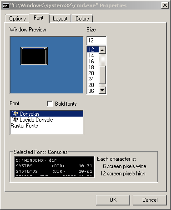Choose size 14 from size list
This screenshot has width=171, height=210.
coord(93,56)
